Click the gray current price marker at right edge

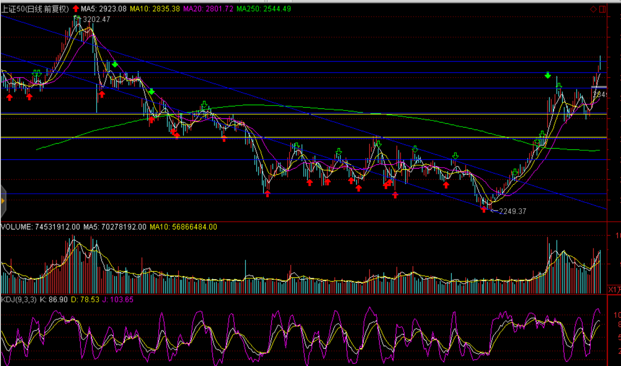[x=599, y=87]
